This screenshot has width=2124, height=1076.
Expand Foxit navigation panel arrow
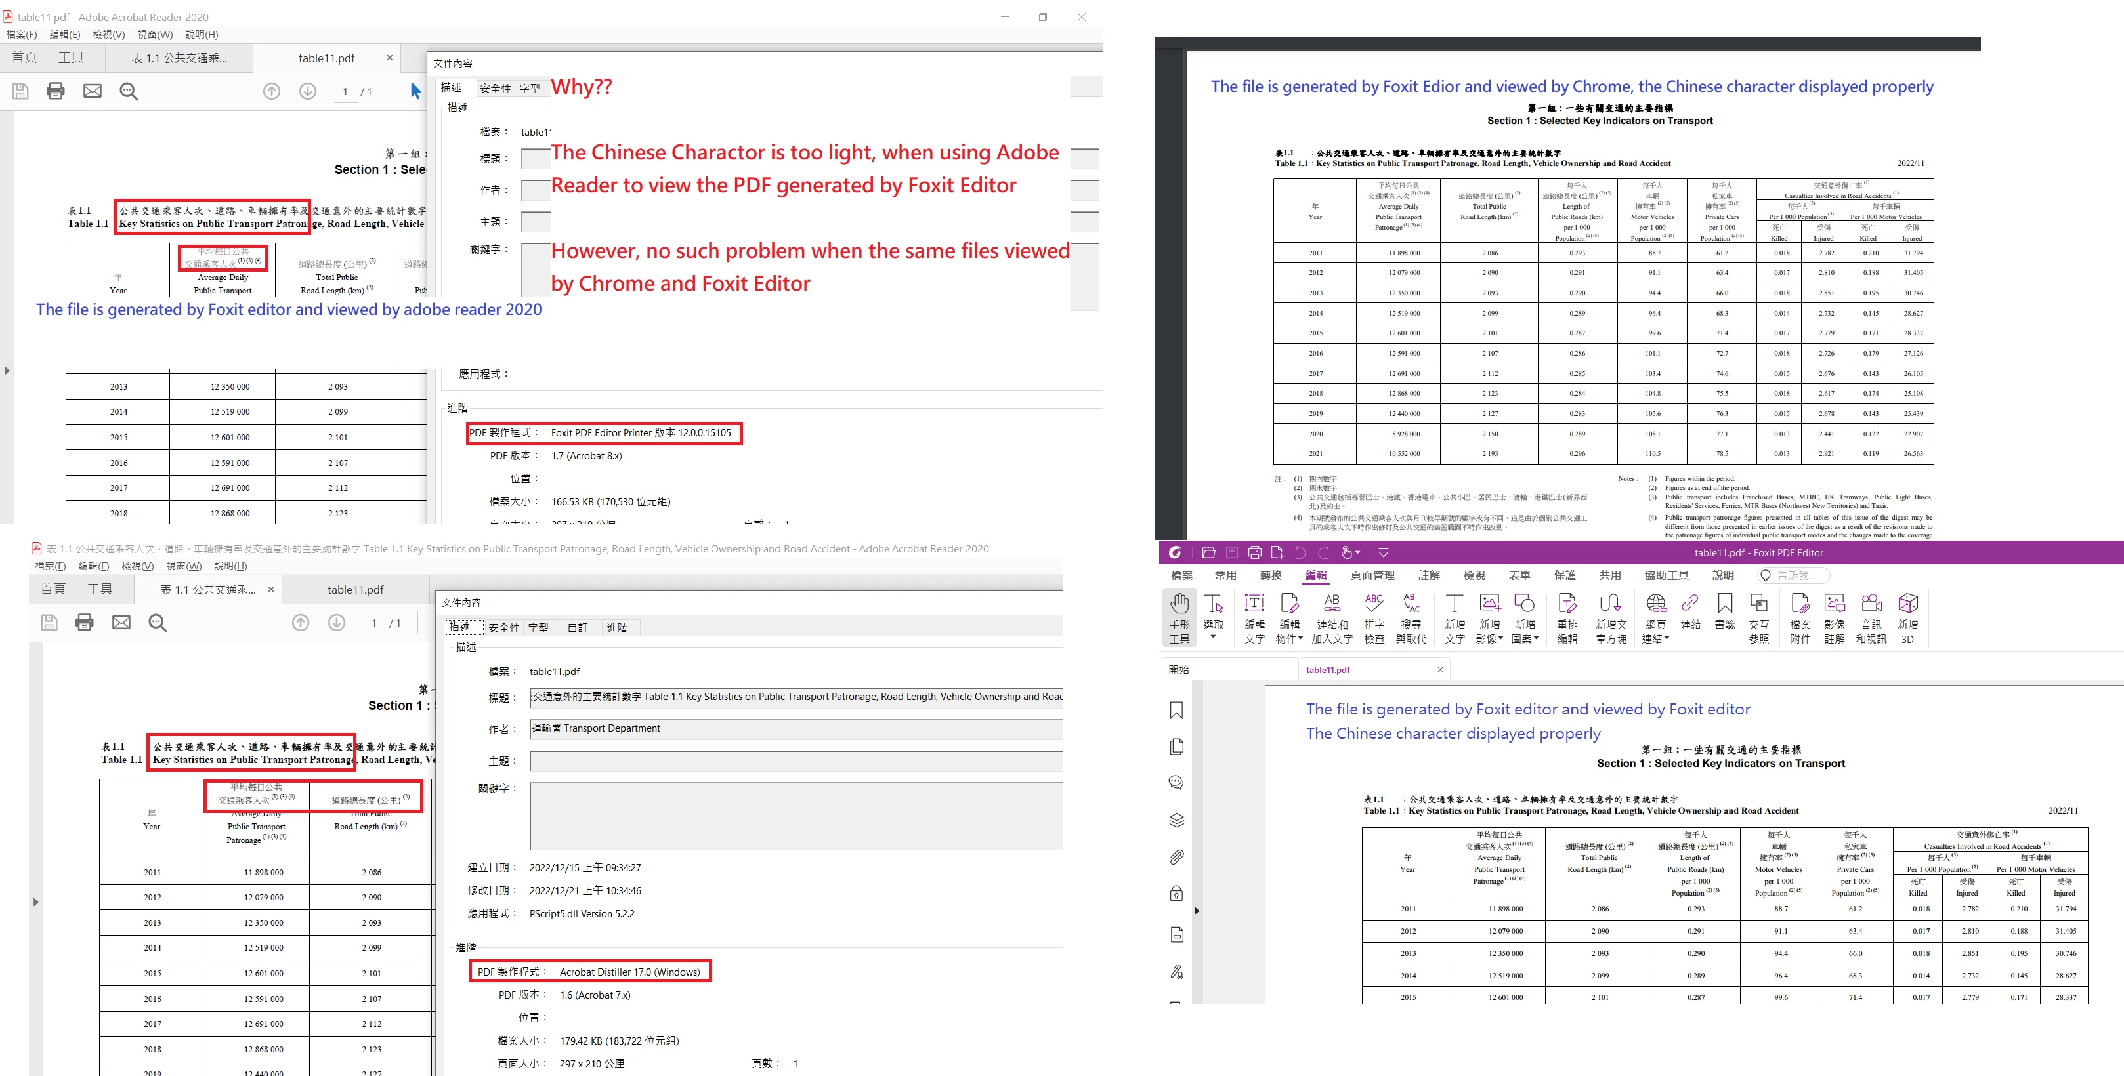point(1197,911)
